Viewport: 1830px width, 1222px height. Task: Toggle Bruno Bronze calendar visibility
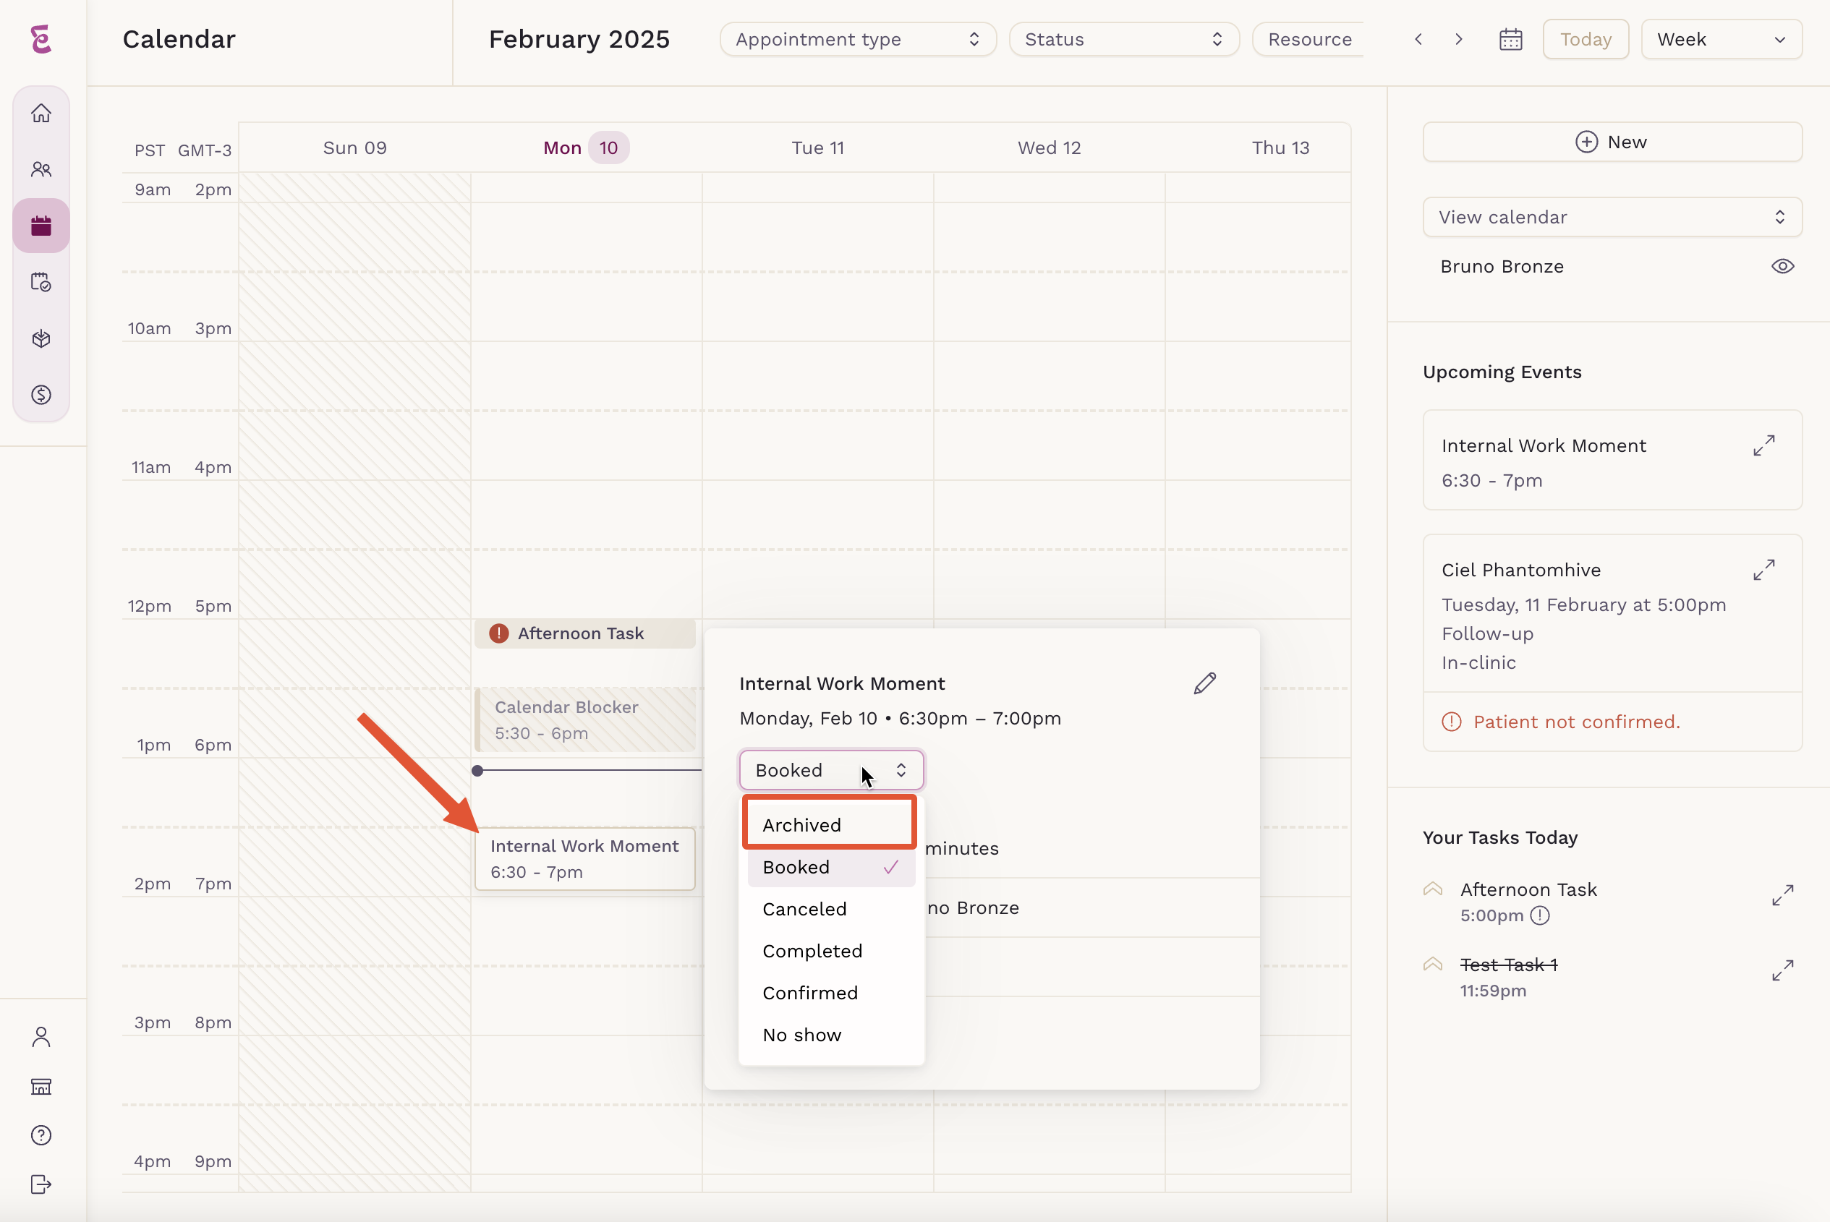click(x=1782, y=267)
